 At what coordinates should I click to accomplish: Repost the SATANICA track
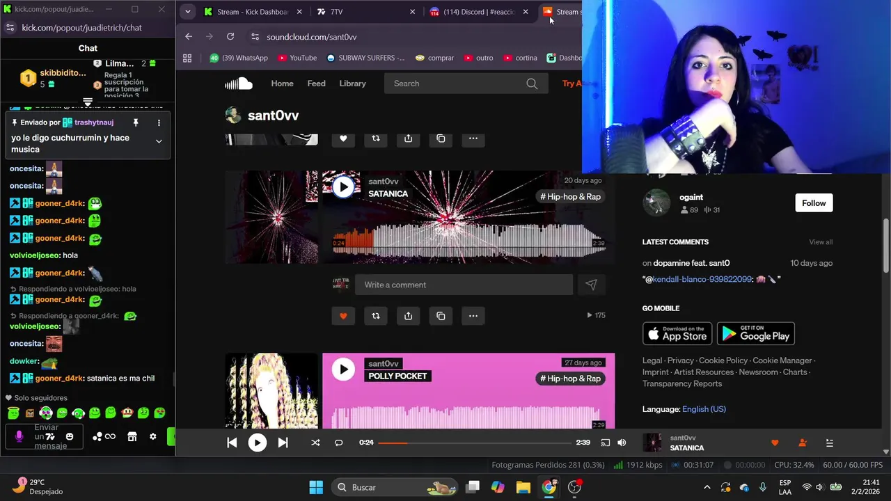[x=376, y=316]
